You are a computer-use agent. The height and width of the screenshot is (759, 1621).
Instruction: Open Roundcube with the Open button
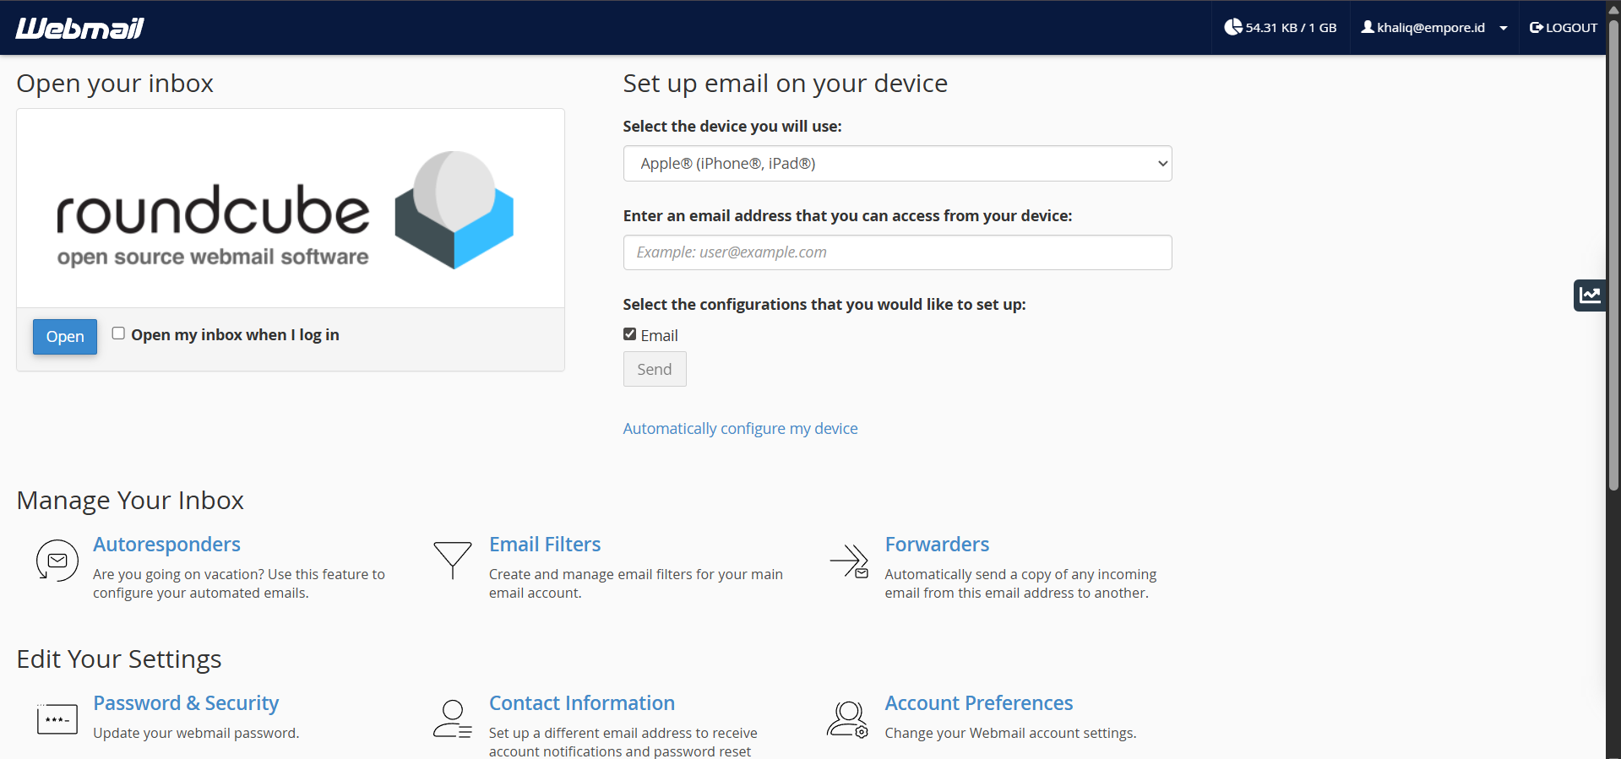[x=65, y=337]
